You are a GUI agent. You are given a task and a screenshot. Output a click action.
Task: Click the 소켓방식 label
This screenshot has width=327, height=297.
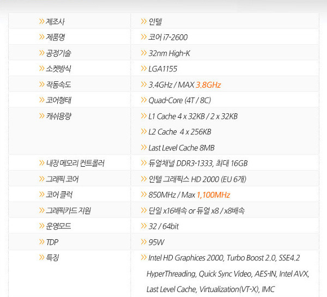[x=59, y=69]
